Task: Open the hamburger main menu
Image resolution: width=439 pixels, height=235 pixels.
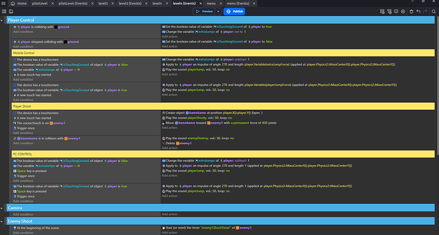Action: coord(3,3)
